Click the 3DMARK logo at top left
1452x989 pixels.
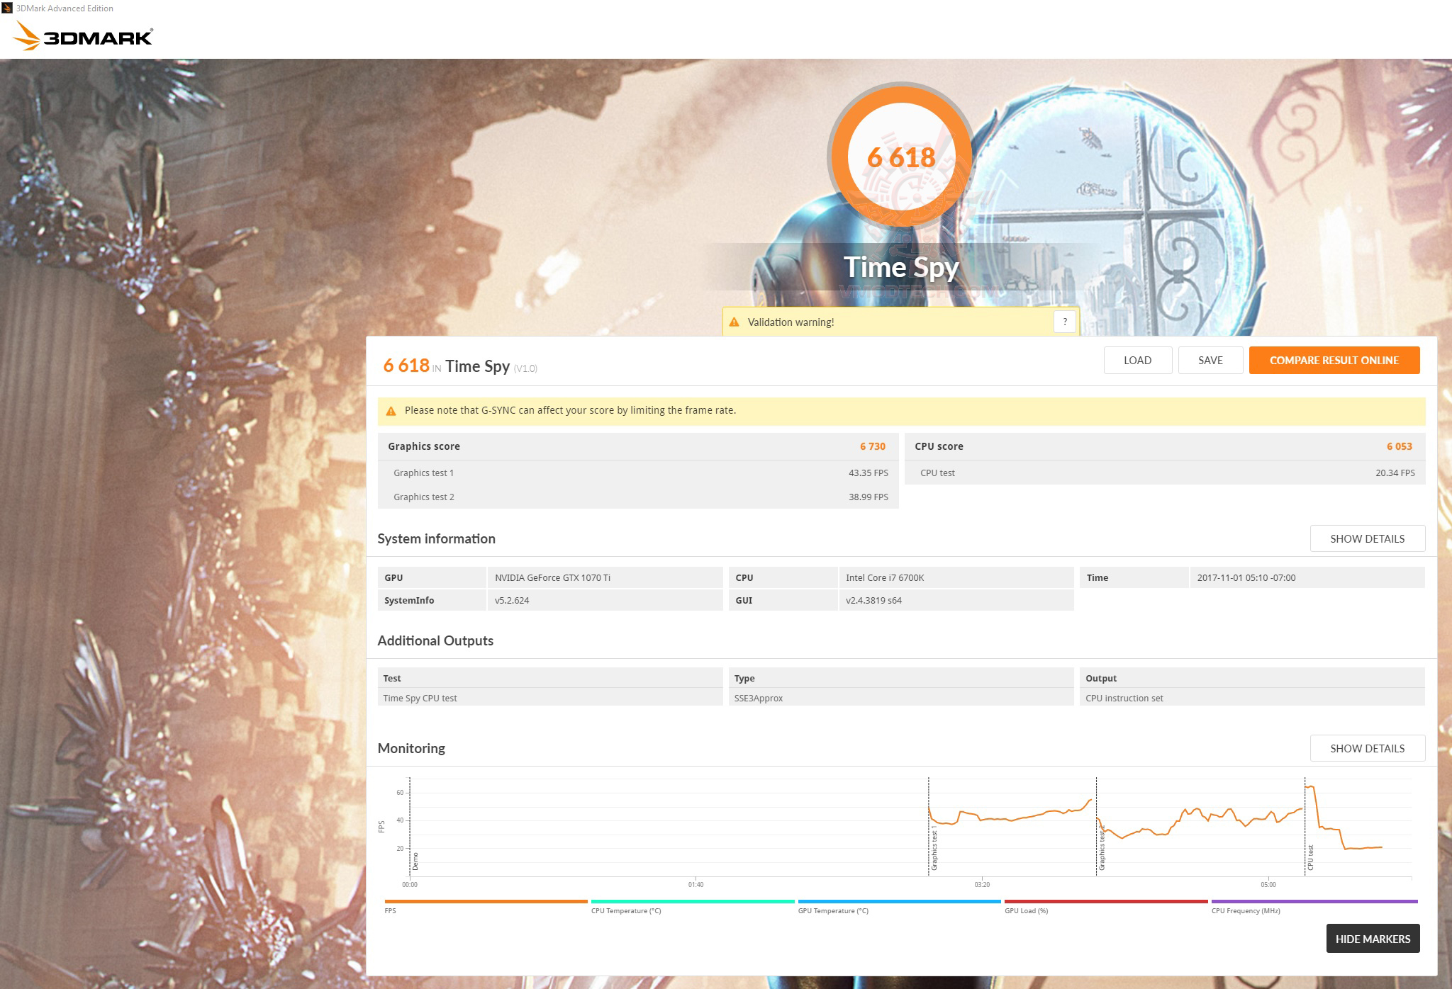click(x=83, y=36)
